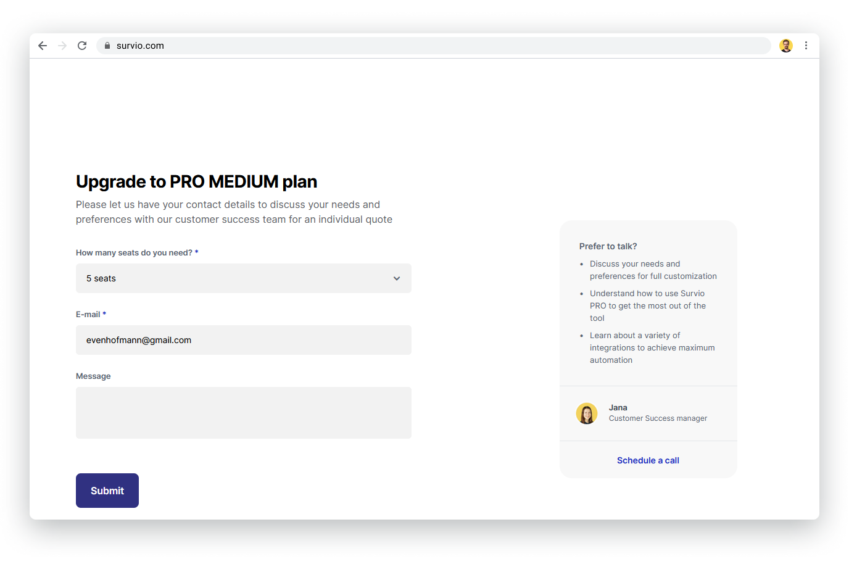Image resolution: width=849 pixels, height=564 pixels.
Task: Click the 'Please let us have your contact details' paragraph
Action: pyautogui.click(x=234, y=212)
